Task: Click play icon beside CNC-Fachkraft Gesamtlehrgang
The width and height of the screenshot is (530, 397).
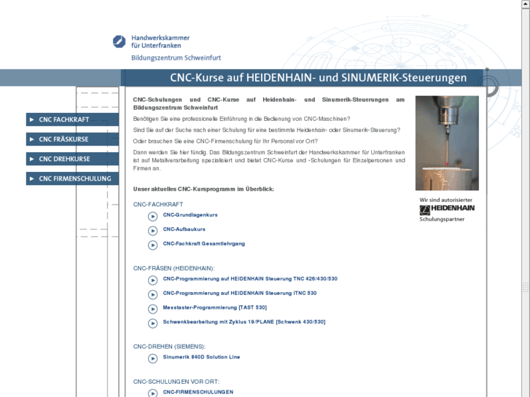Action: pos(153,245)
